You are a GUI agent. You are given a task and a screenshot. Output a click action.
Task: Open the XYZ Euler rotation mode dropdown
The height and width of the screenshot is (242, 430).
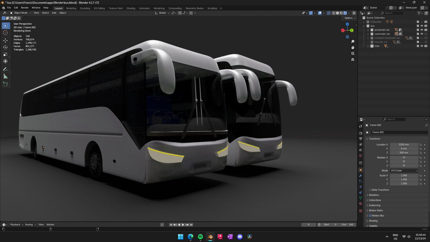pos(404,171)
